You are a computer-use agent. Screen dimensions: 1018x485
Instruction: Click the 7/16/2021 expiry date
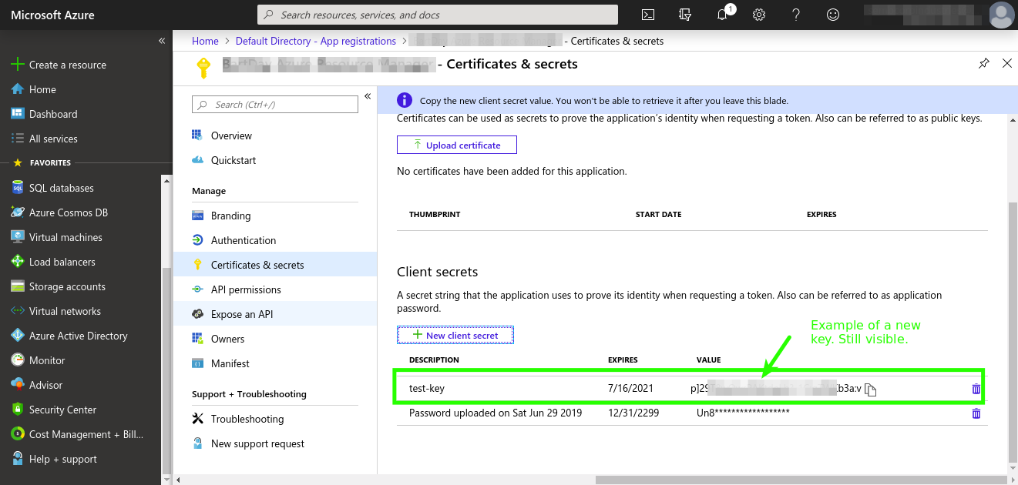(x=630, y=389)
